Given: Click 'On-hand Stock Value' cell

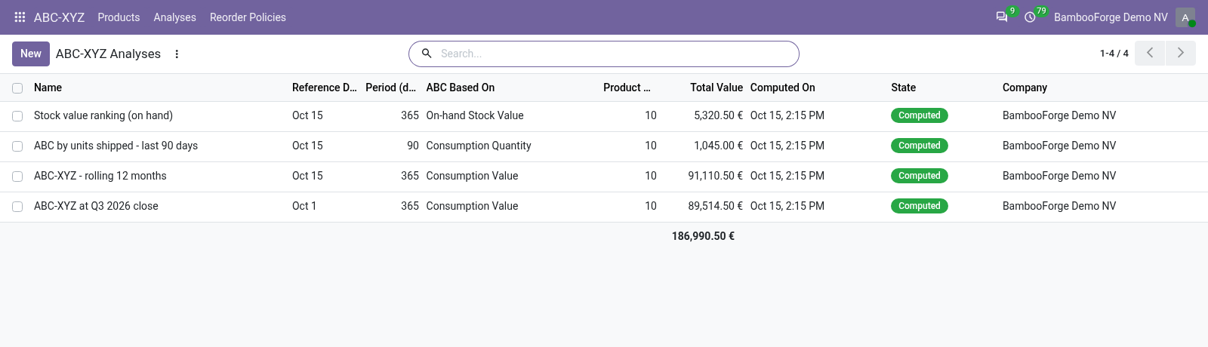Looking at the screenshot, I should [475, 115].
